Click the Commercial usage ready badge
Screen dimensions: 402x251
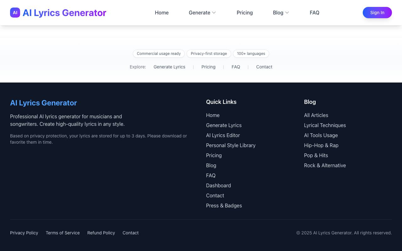click(x=159, y=54)
